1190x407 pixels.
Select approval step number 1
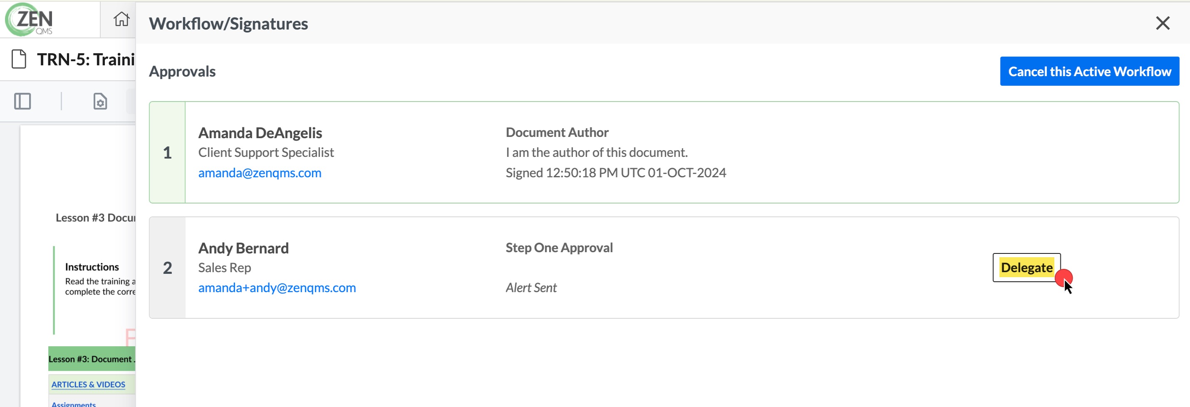click(x=167, y=152)
